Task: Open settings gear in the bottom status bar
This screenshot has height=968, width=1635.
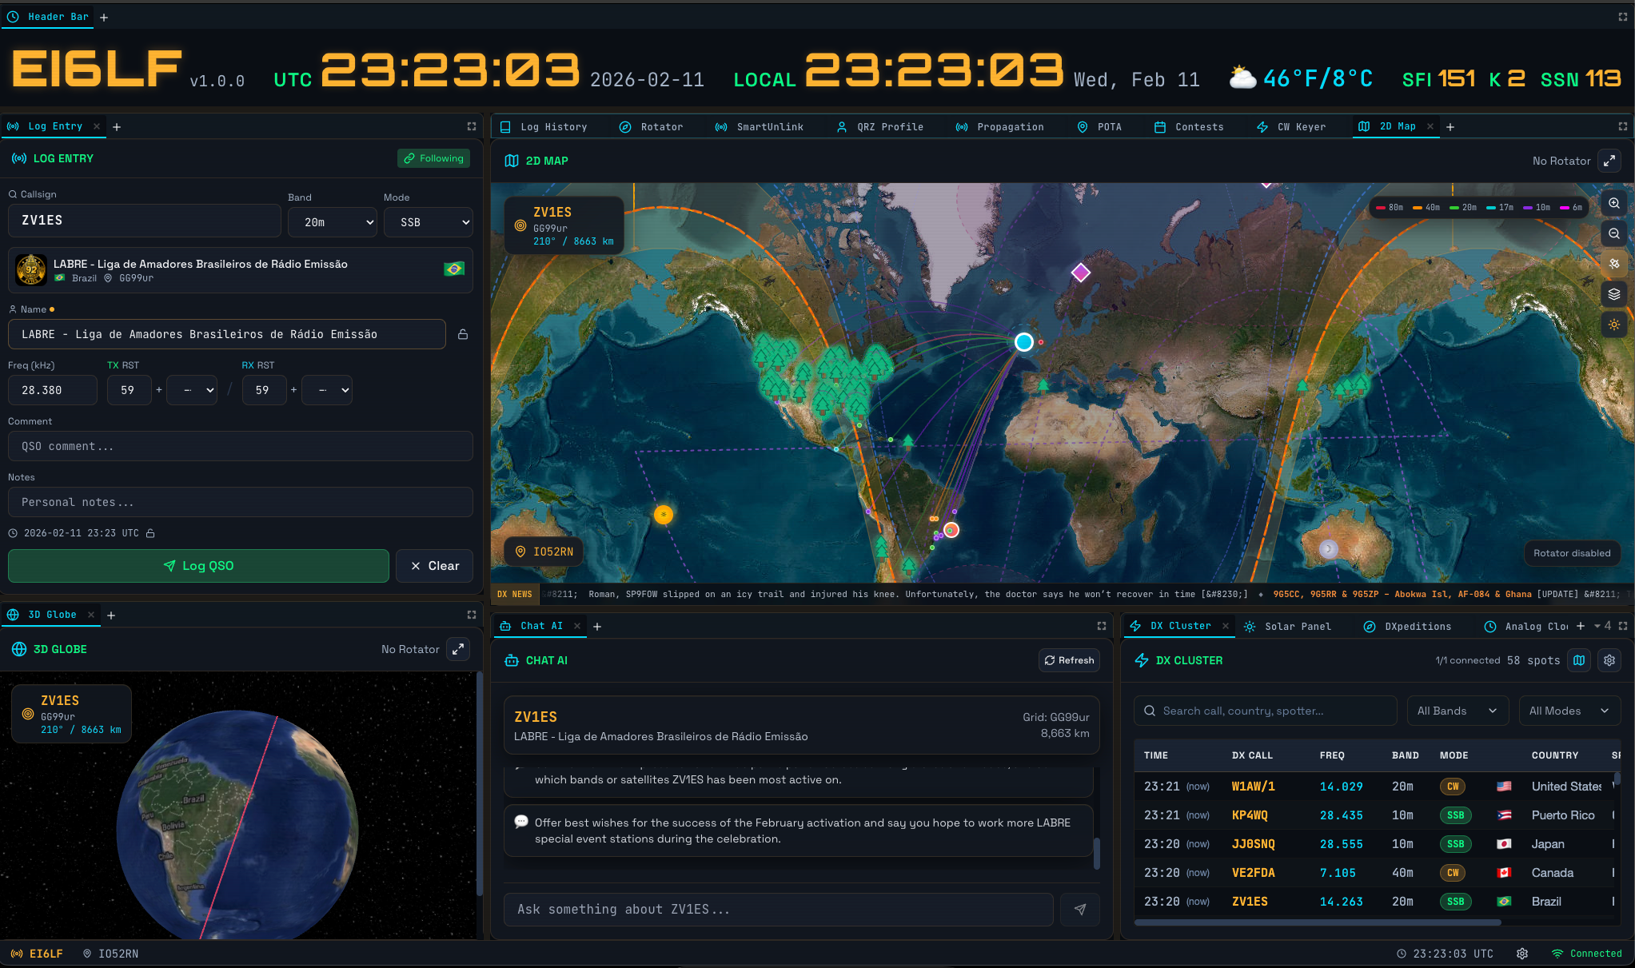Action: tap(1521, 953)
